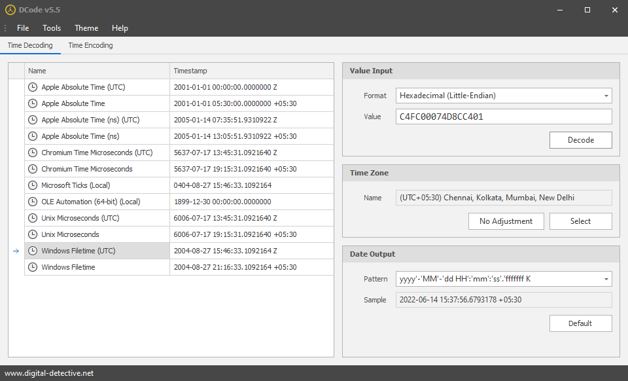The width and height of the screenshot is (628, 381).
Task: Visit the www.digital-detective.net link
Action: (49, 372)
